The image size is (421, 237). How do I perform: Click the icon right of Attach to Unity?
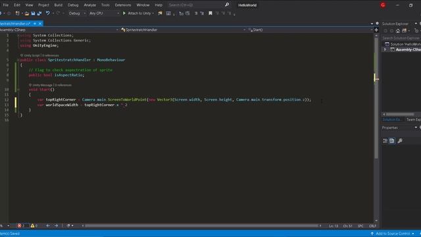[x=160, y=13]
